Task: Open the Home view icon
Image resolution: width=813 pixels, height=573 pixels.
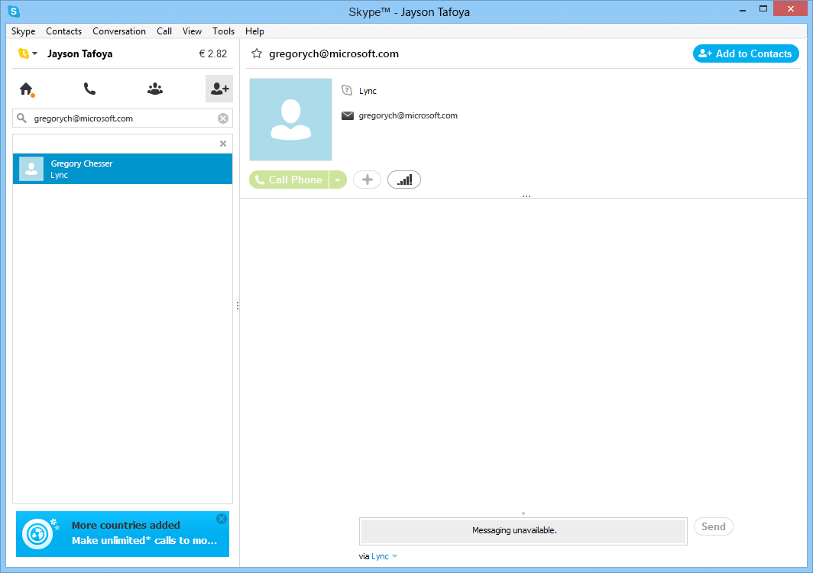Action: pos(27,89)
